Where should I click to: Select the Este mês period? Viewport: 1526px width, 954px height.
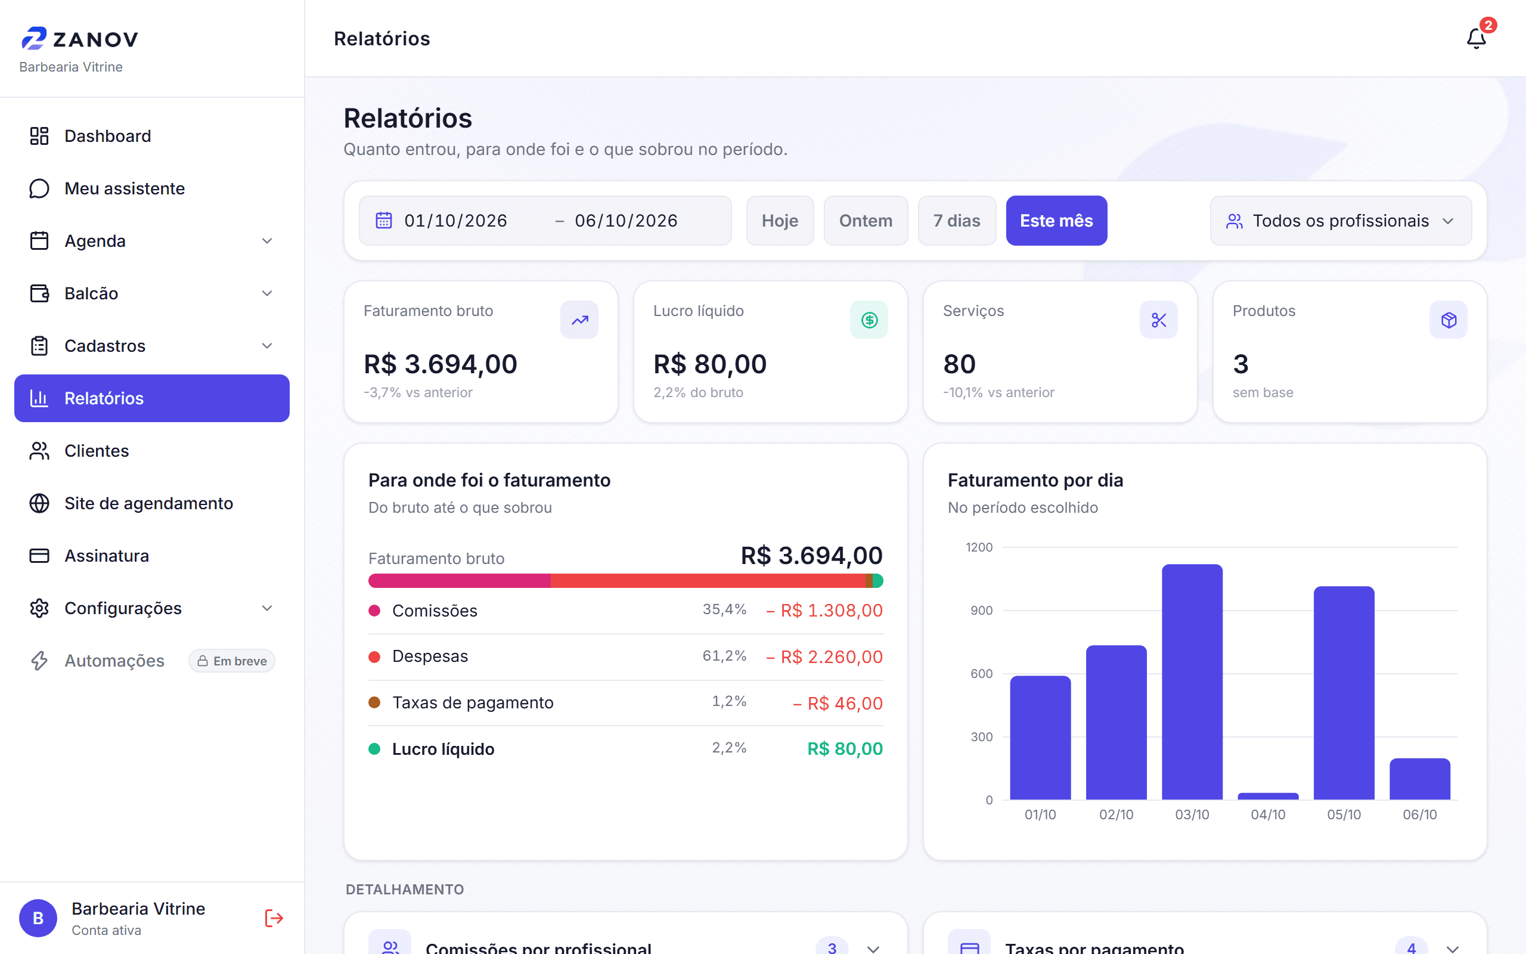click(x=1056, y=220)
